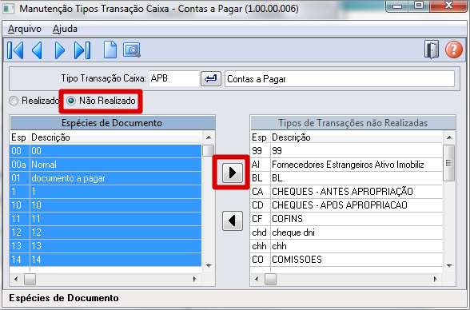Click down arrow of Espécies list scrollbar

click(209, 266)
